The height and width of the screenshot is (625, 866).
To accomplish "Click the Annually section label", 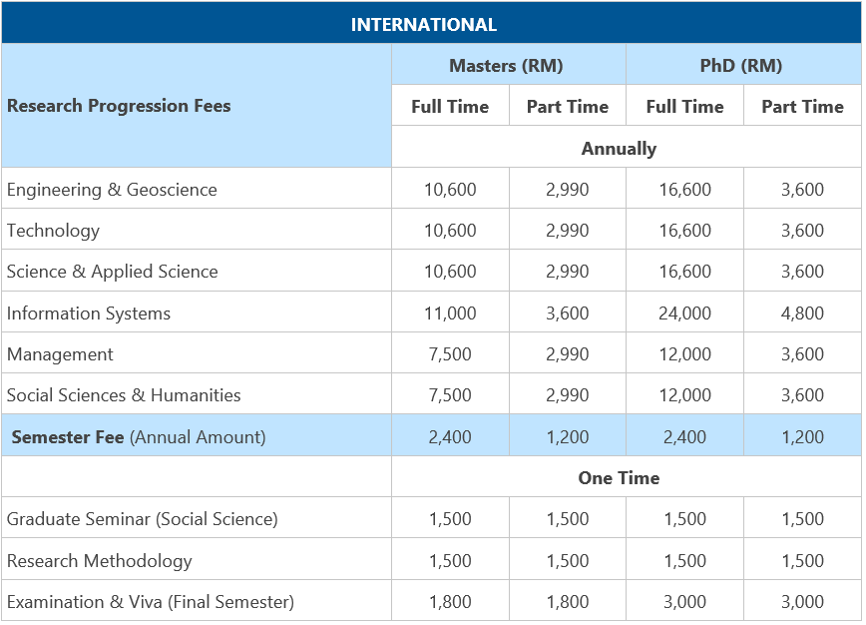I will coord(619,148).
